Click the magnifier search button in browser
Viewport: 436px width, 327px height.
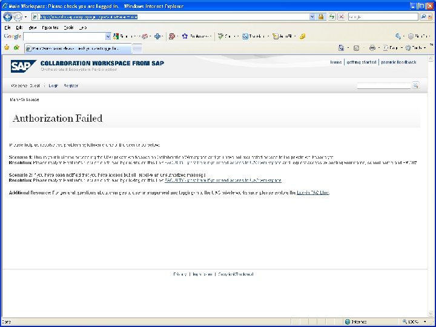[x=423, y=17]
